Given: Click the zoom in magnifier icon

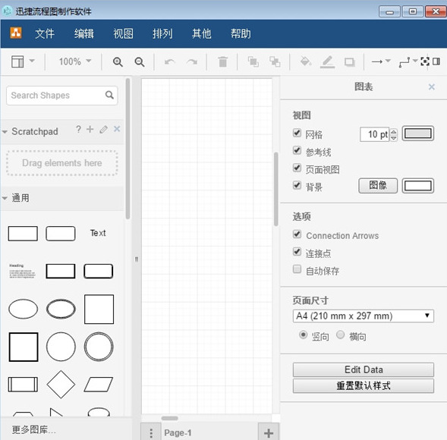Looking at the screenshot, I should click(x=118, y=62).
